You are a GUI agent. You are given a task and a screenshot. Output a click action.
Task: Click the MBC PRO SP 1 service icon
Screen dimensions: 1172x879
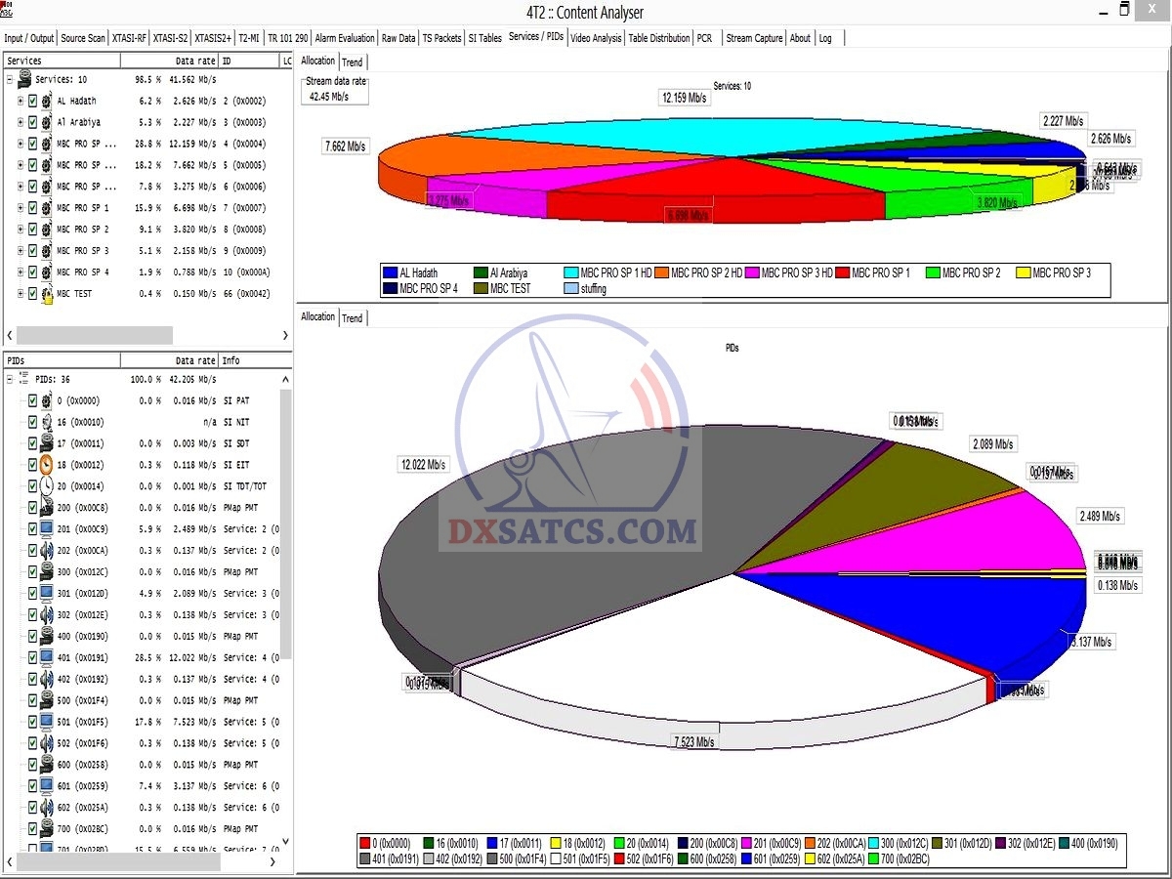point(46,208)
